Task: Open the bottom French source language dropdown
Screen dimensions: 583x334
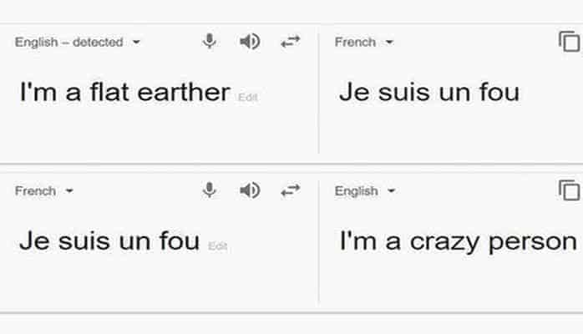Action: coord(69,191)
